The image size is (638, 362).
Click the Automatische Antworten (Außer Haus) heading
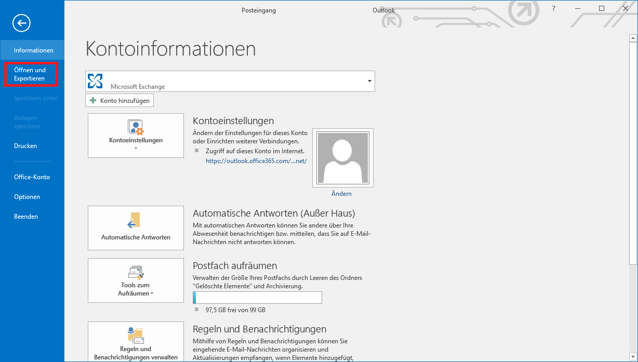[274, 213]
